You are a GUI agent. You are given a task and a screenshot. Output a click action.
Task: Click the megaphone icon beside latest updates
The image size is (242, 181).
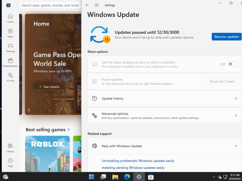95,64
